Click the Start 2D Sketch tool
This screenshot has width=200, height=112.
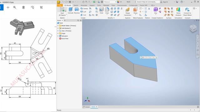pos(62,12)
